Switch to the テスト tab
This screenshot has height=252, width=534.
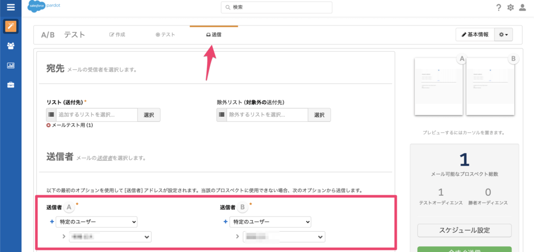coord(165,34)
